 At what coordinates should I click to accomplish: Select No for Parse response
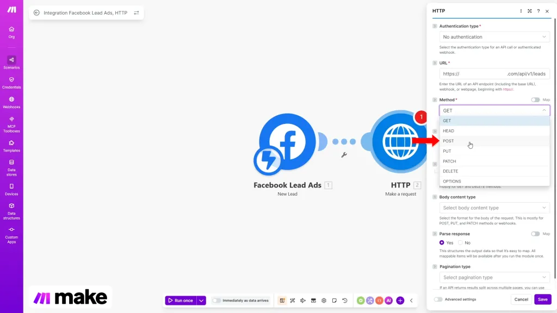point(460,243)
